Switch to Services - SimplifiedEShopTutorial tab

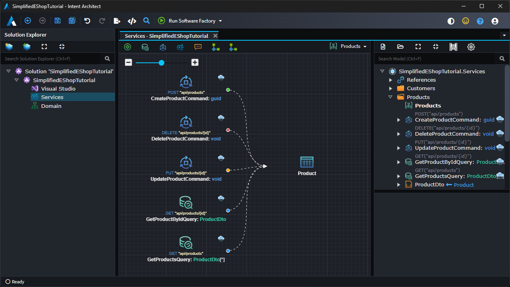[x=166, y=36]
